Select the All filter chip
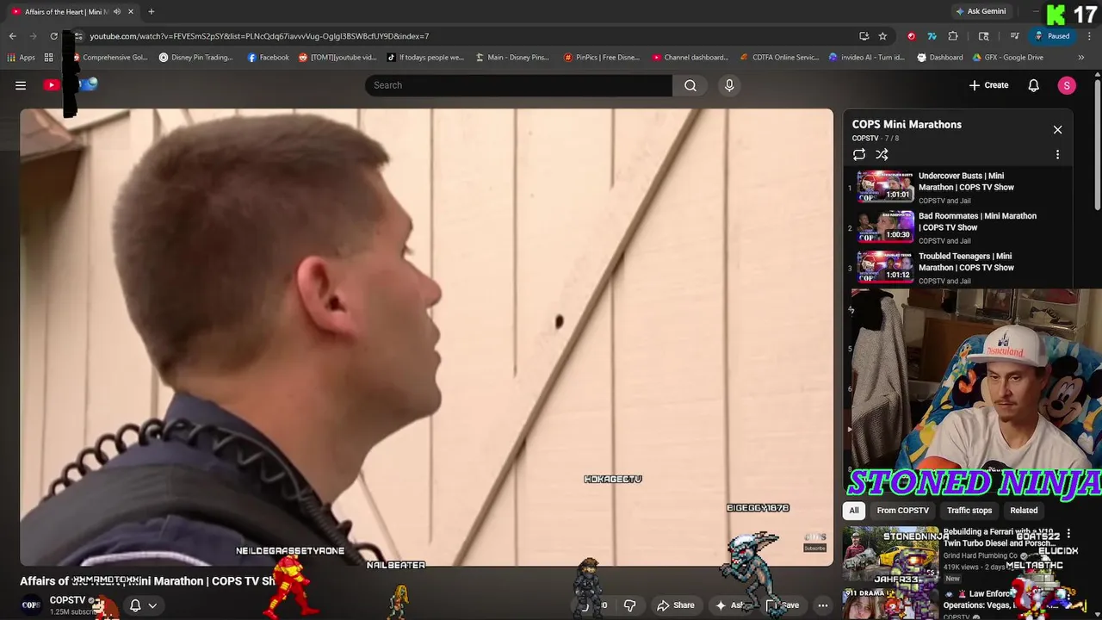The image size is (1102, 620). pyautogui.click(x=854, y=511)
